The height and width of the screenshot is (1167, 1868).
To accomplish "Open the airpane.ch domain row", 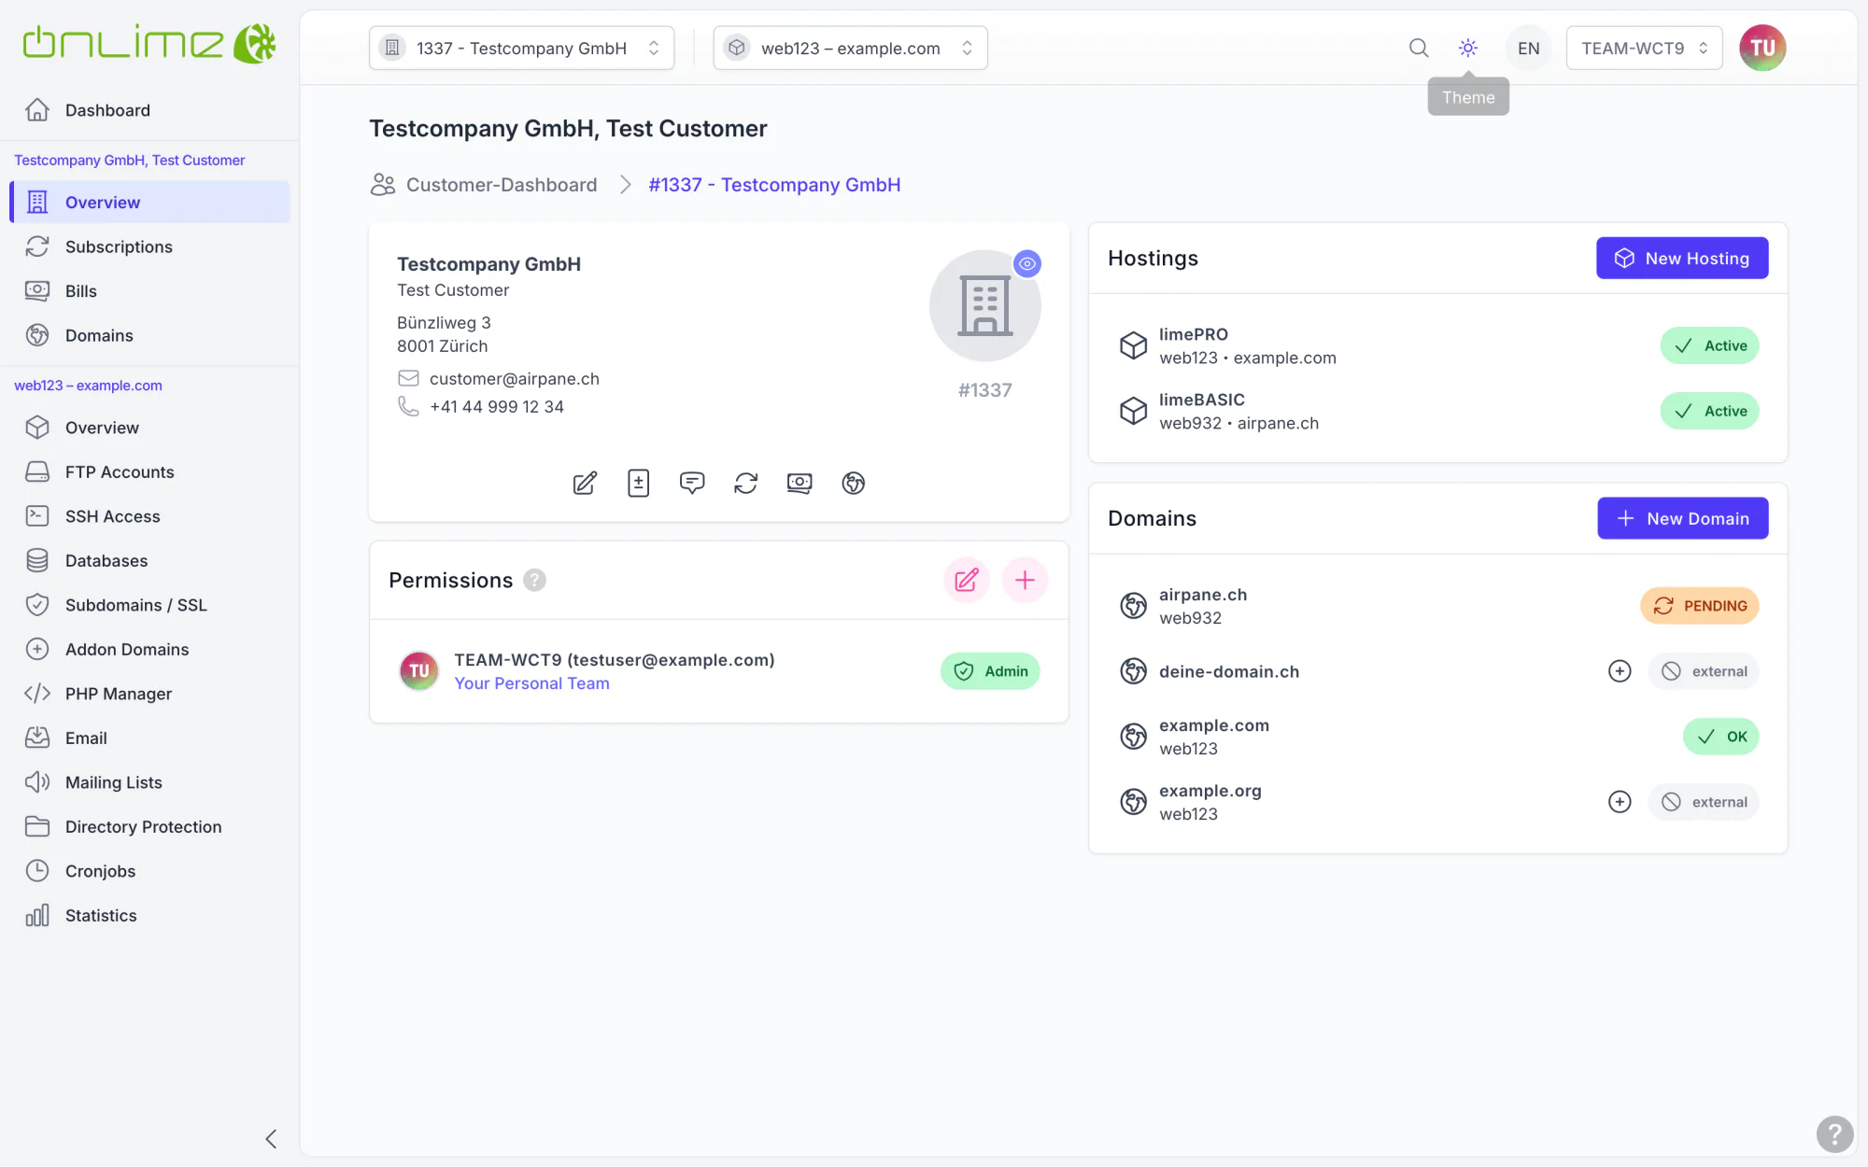I will [1438, 606].
